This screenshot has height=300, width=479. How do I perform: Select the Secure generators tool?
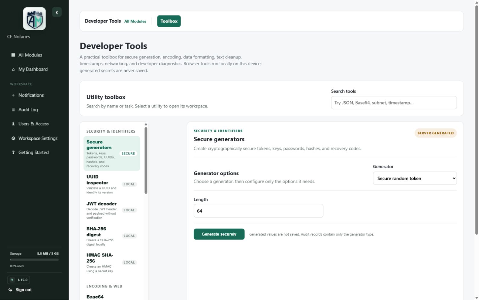click(x=112, y=153)
